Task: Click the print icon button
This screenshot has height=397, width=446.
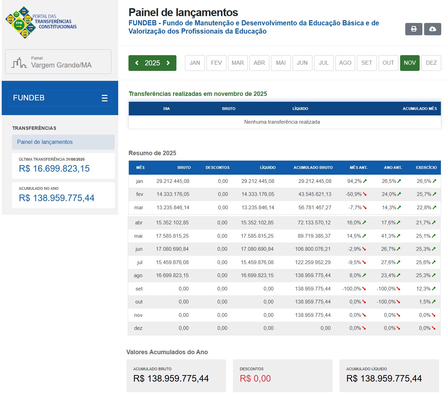Action: pyautogui.click(x=414, y=29)
